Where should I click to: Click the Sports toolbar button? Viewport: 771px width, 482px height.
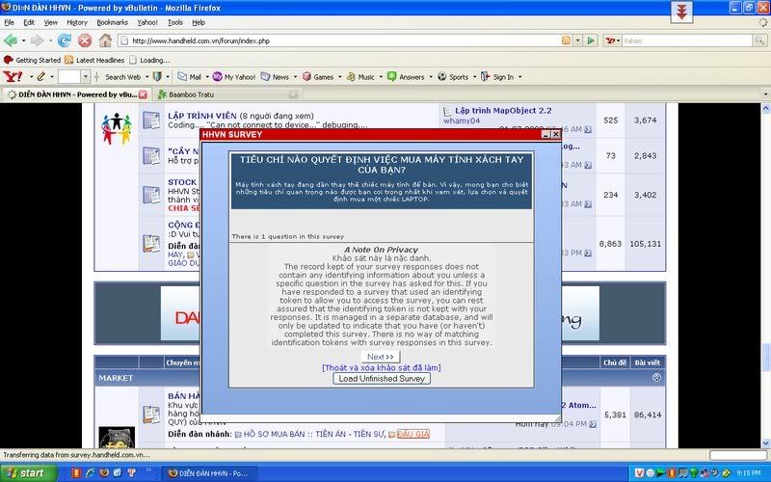coord(453,77)
